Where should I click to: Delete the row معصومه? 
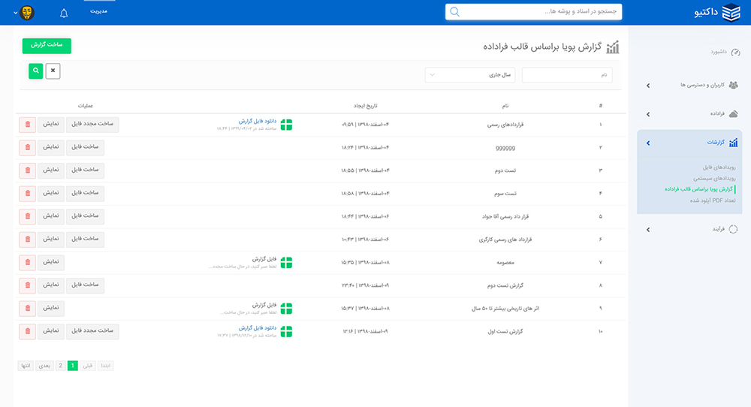click(28, 262)
